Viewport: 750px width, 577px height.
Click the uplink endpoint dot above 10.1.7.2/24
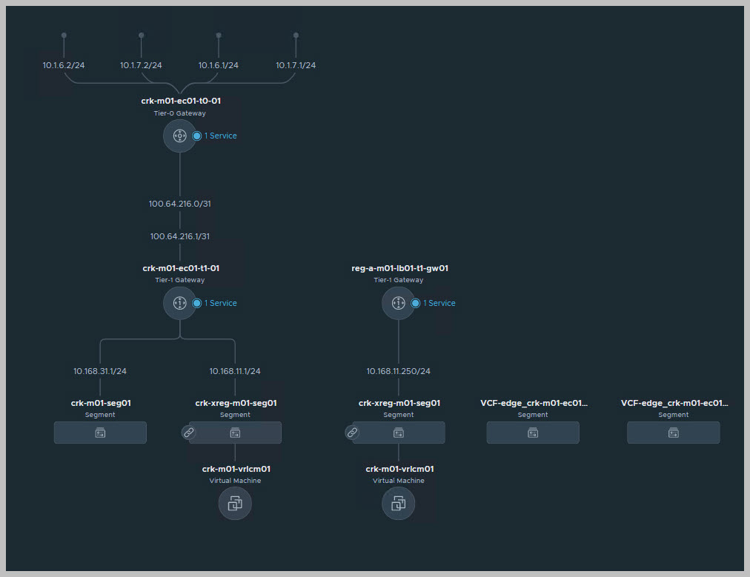[x=141, y=35]
